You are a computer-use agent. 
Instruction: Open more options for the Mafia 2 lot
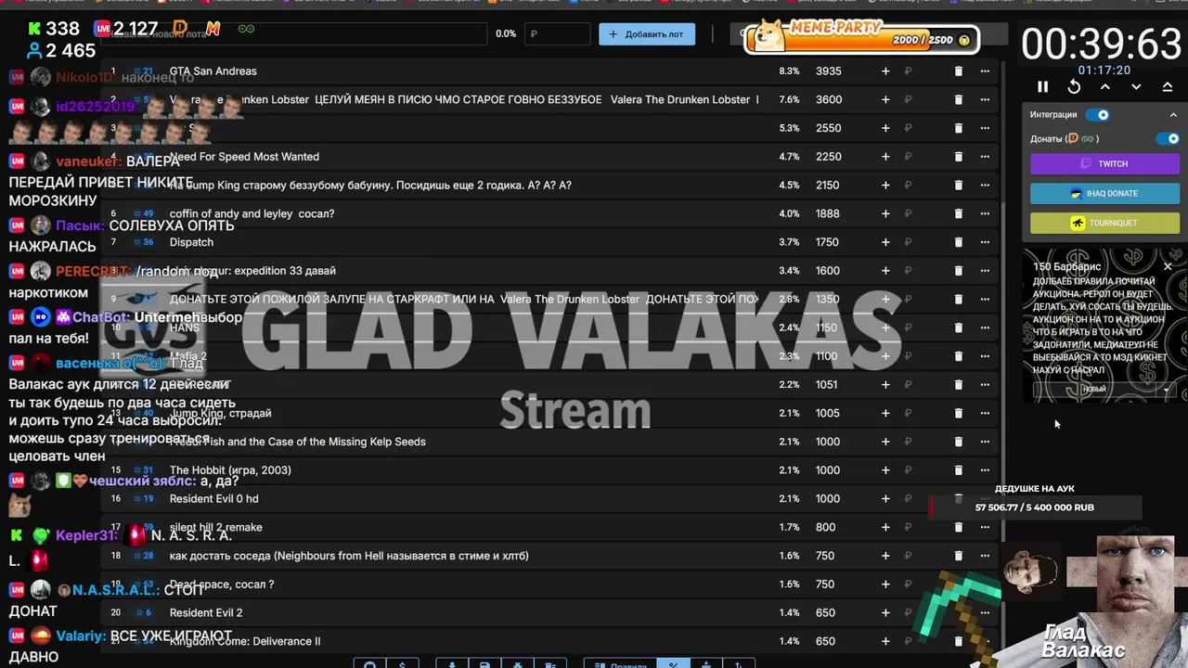point(985,356)
